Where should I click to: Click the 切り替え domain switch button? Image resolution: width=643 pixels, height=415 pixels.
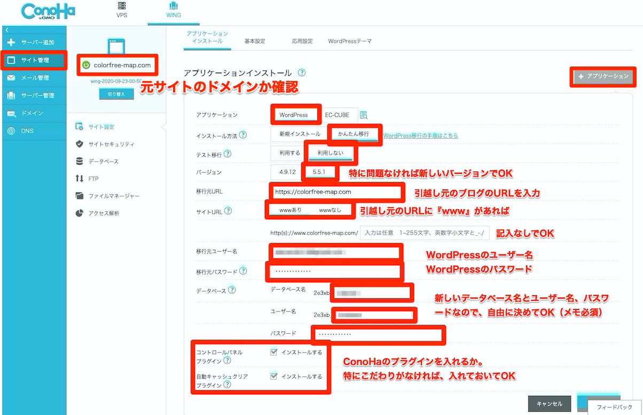pyautogui.click(x=116, y=93)
